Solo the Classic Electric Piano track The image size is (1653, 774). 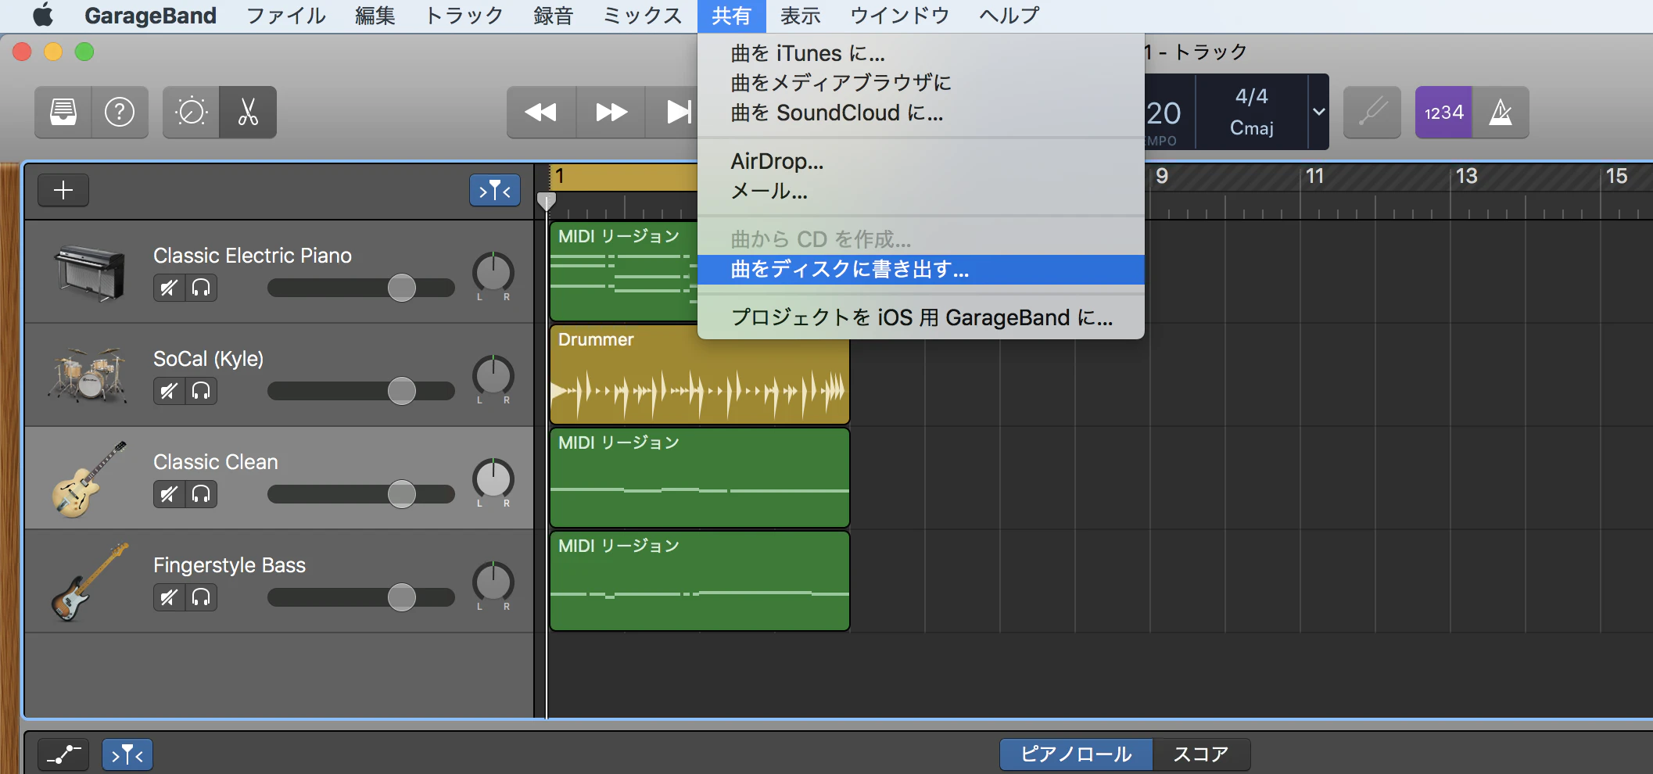click(201, 288)
